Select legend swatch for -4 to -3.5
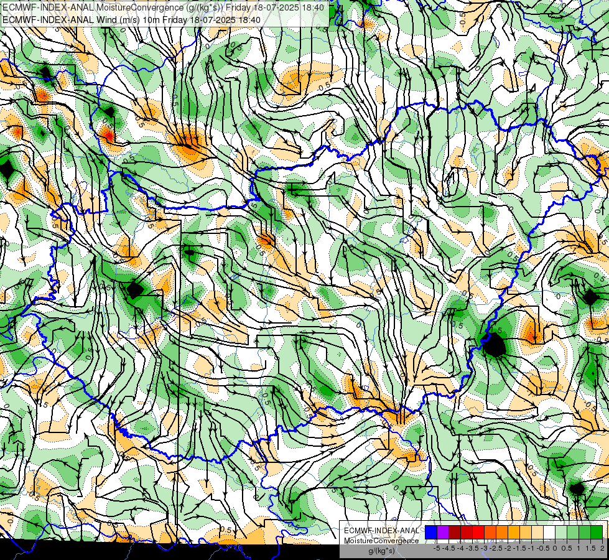This screenshot has height=560, width=609. 467,532
